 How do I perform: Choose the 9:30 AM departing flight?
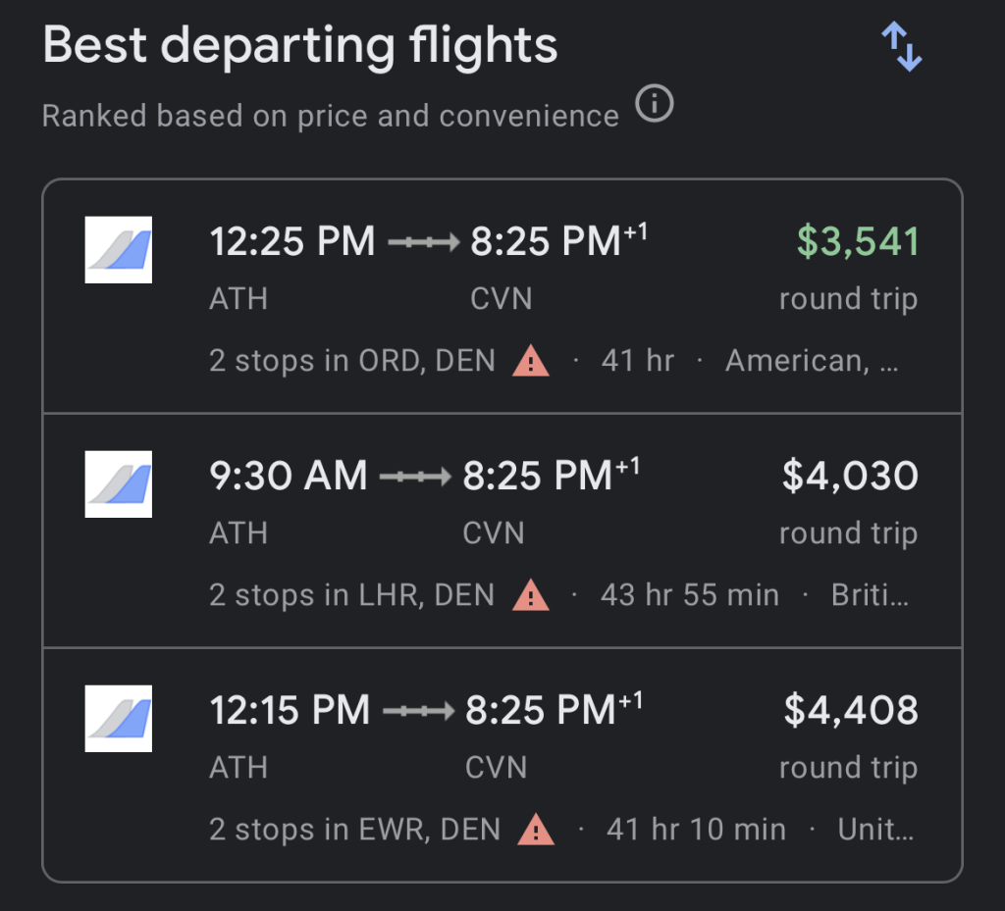click(289, 477)
